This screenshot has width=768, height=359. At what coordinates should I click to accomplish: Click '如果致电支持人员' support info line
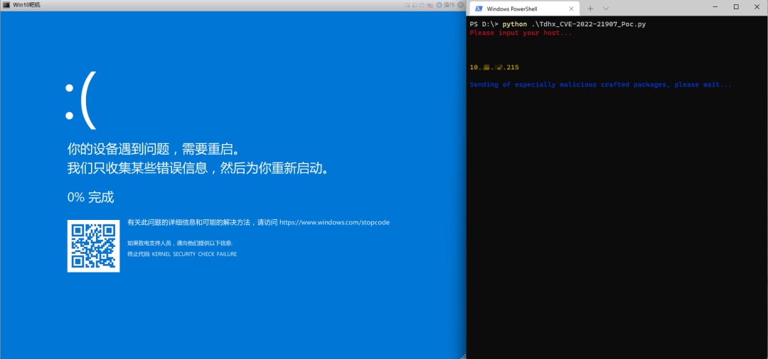[x=180, y=243]
